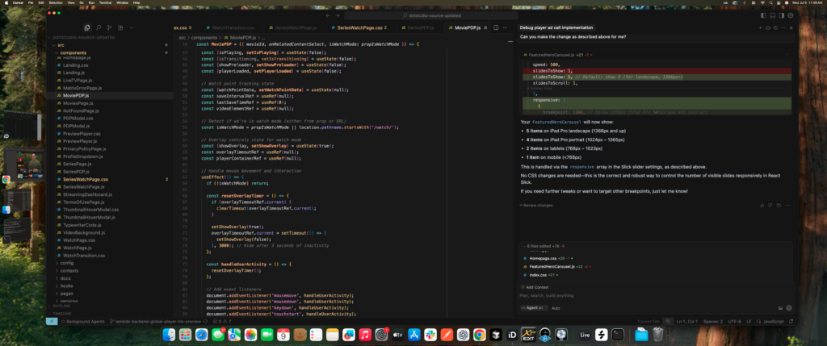The width and height of the screenshot is (827, 346).
Task: Open the cloud background agent icon
Action: click(768, 28)
